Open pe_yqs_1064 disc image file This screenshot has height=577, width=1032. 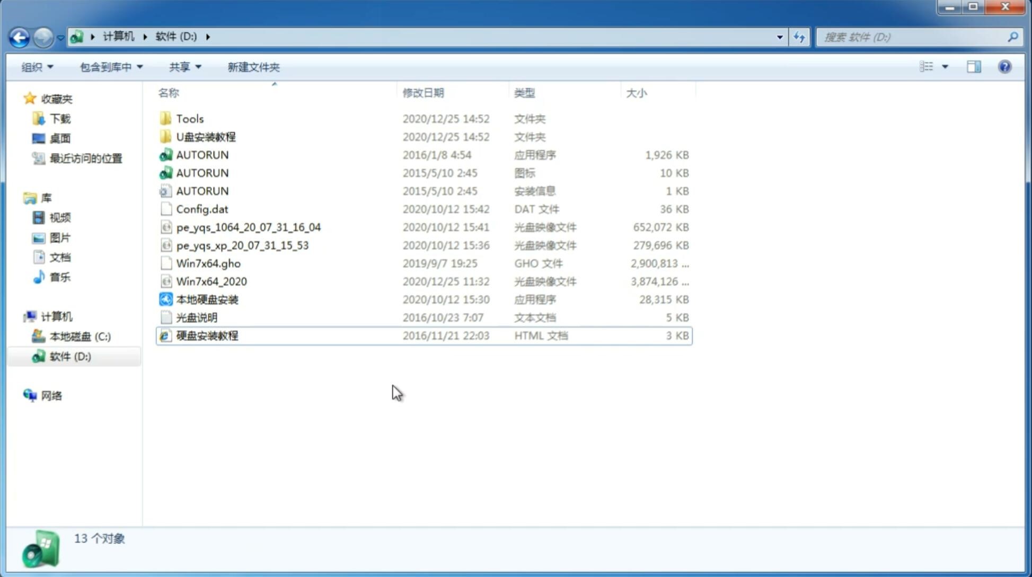(248, 227)
